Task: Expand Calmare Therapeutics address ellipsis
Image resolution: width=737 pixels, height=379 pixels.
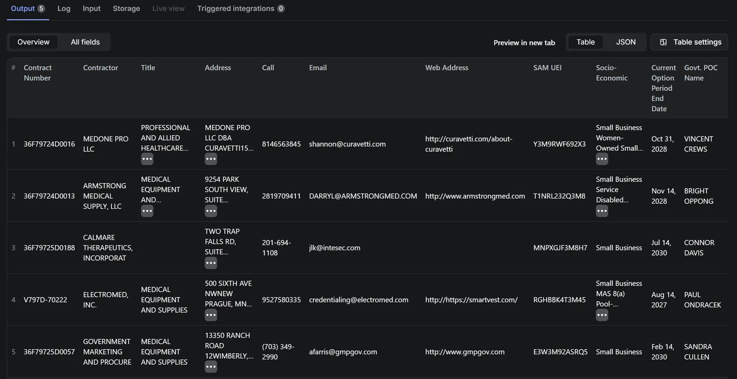Action: (211, 263)
